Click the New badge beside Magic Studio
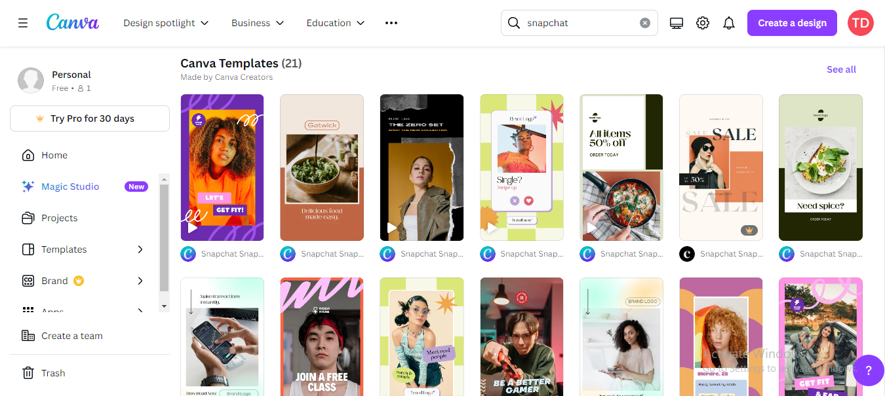 click(x=136, y=187)
